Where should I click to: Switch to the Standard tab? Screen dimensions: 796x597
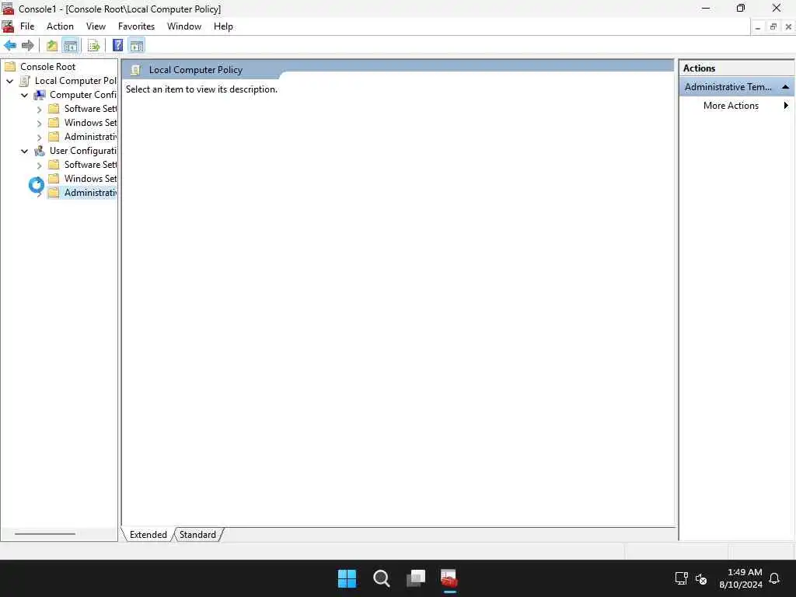click(198, 535)
